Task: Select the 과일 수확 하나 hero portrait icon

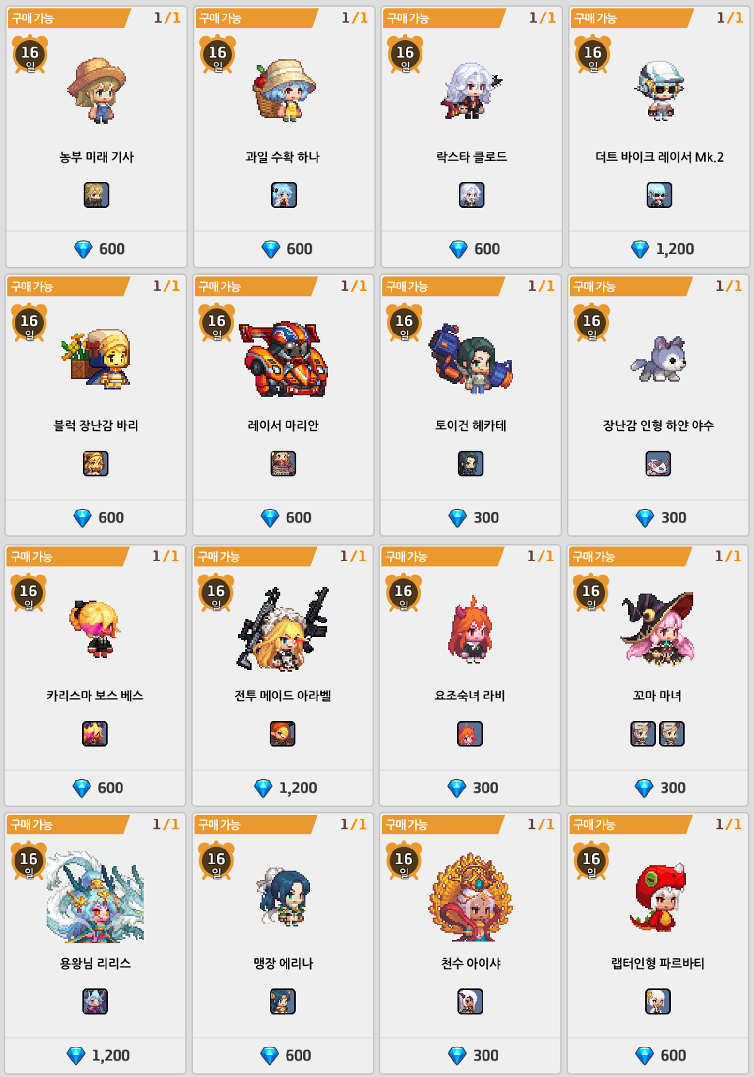Action: click(x=284, y=195)
